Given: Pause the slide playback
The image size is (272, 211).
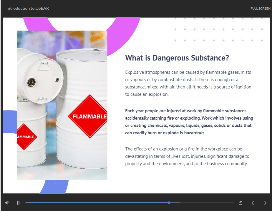Looking at the screenshot, I should pyautogui.click(x=18, y=203).
